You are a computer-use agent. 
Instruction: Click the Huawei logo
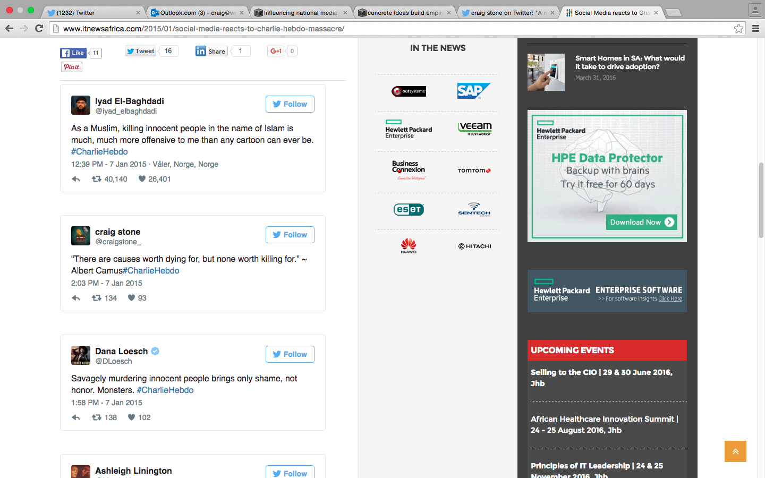[x=409, y=246]
